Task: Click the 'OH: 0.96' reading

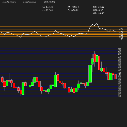Action: click(x=98, y=10)
